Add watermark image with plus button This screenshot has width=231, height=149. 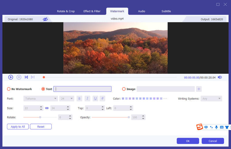coord(199,89)
